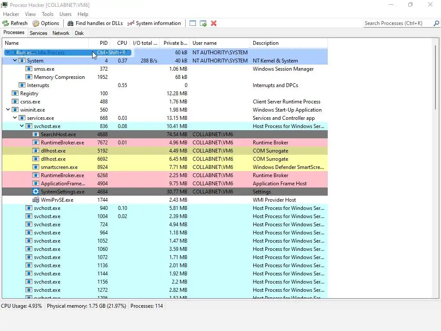Sort by User name column header

tap(220, 43)
